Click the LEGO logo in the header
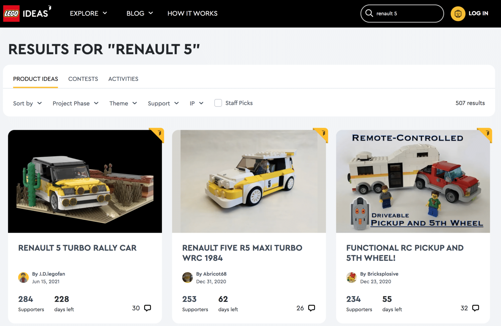This screenshot has height=326, width=501. point(11,13)
